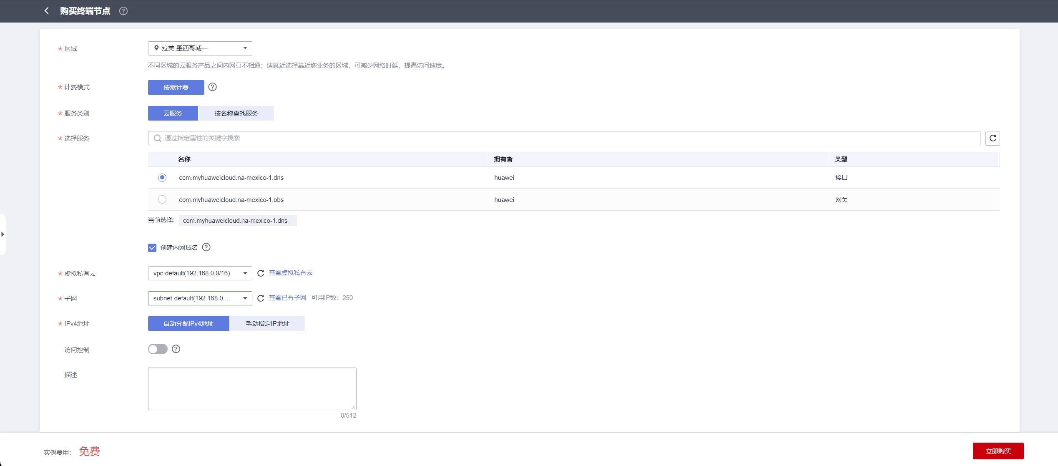Select com.myhuaweicloud.na-mexico-1.dns radio button
1058x466 pixels.
coord(162,177)
